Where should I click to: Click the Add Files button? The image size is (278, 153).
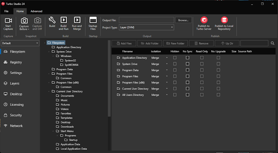(x=124, y=43)
